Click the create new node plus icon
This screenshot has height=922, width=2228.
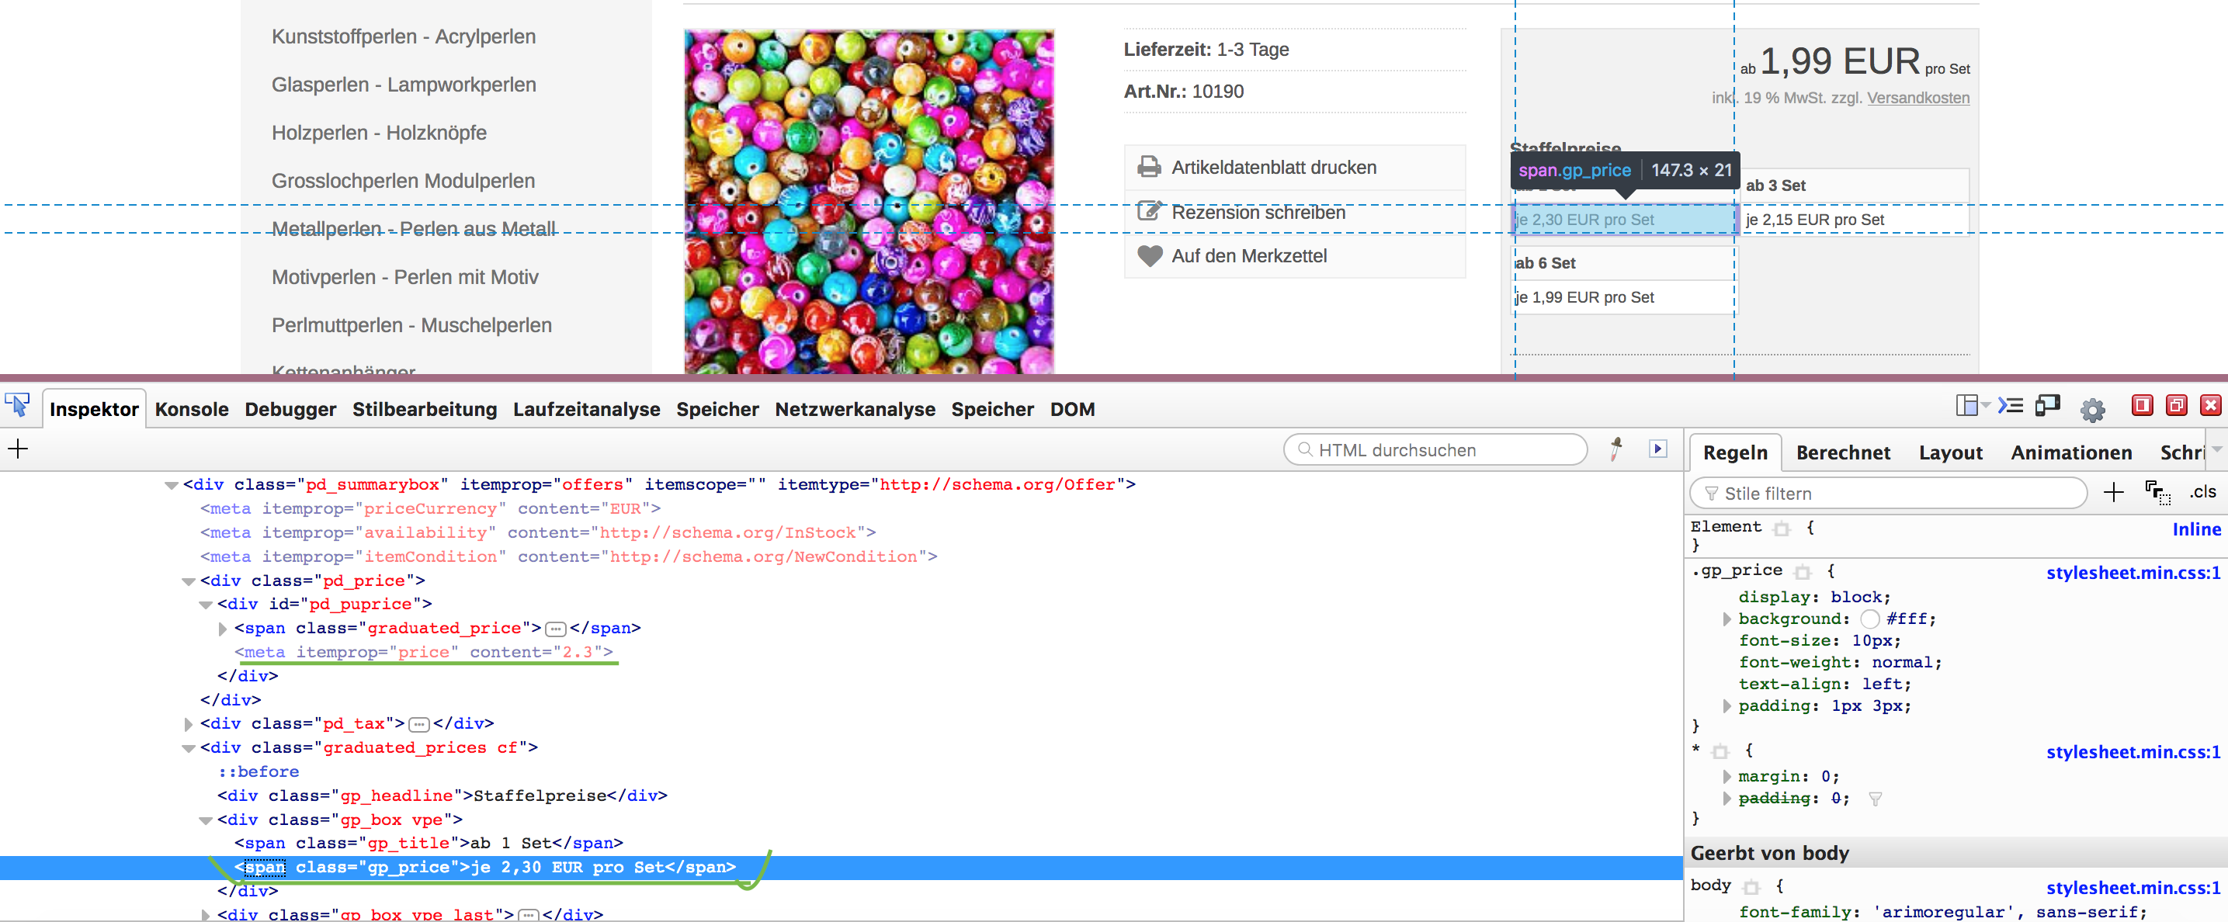pyautogui.click(x=17, y=449)
